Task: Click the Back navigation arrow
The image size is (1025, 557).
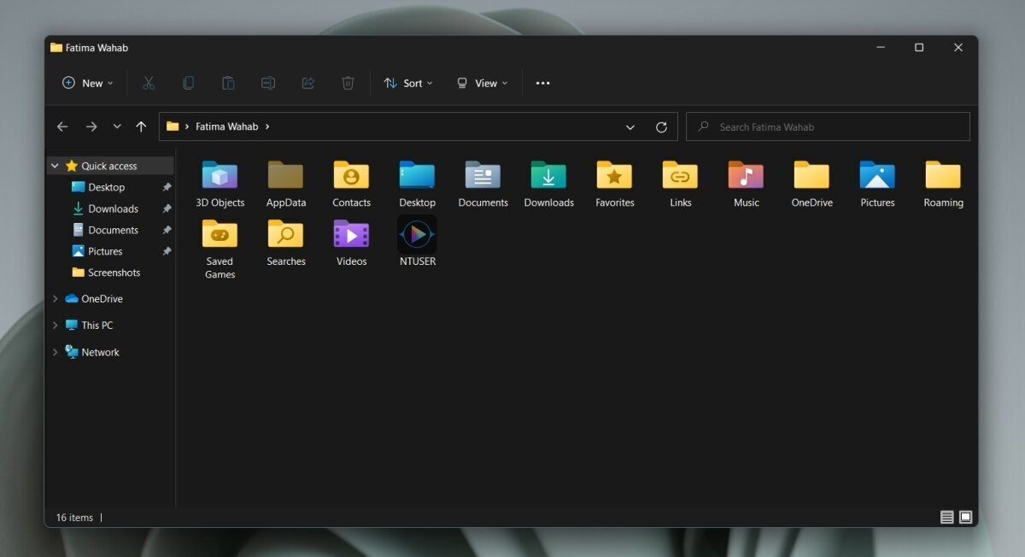Action: [x=61, y=126]
